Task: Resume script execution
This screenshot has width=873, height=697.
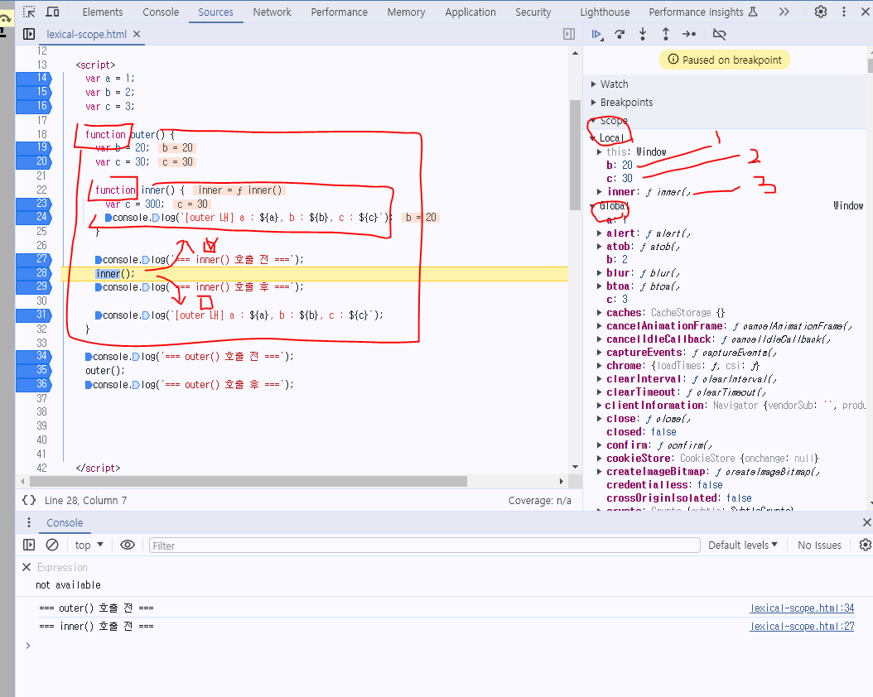Action: pos(597,35)
